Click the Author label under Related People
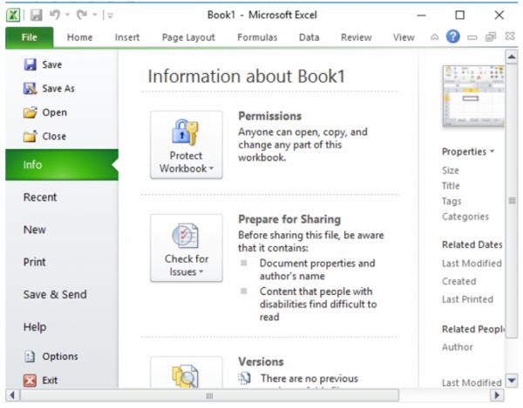Image resolution: width=523 pixels, height=408 pixels. click(x=458, y=347)
